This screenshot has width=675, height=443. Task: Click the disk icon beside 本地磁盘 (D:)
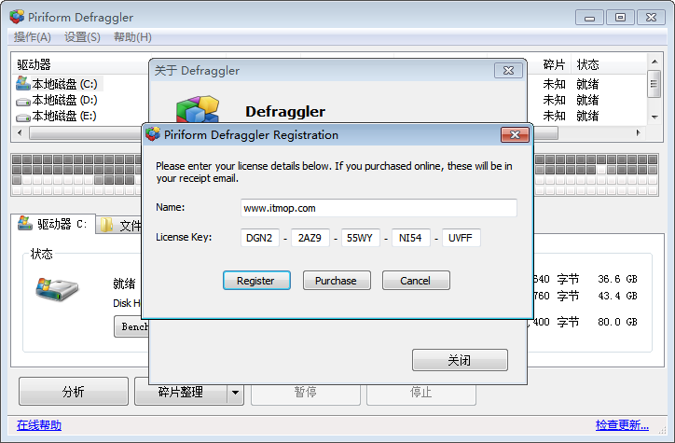[22, 102]
